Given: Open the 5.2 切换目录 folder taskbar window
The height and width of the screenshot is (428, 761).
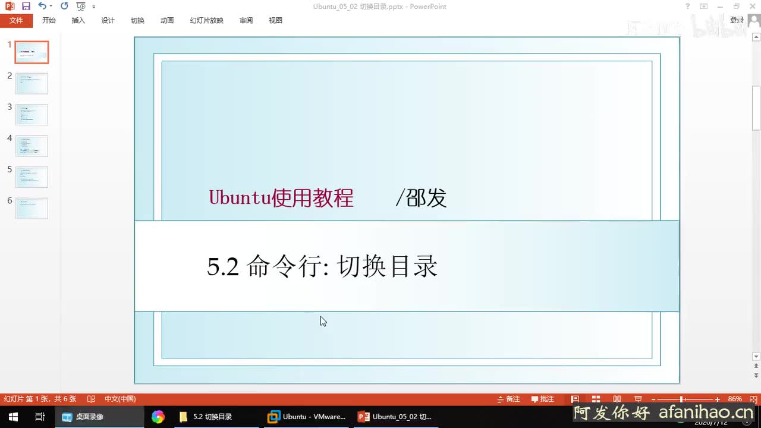Looking at the screenshot, I should [x=218, y=417].
